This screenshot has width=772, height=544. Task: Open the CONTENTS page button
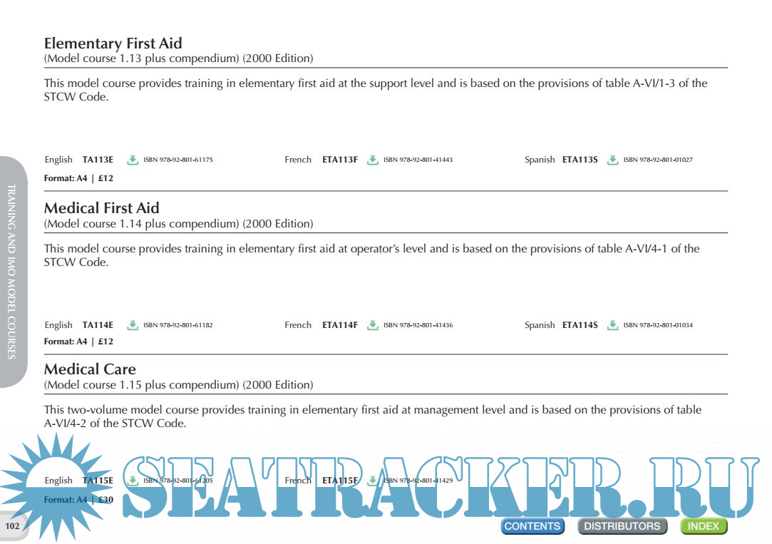pyautogui.click(x=532, y=526)
